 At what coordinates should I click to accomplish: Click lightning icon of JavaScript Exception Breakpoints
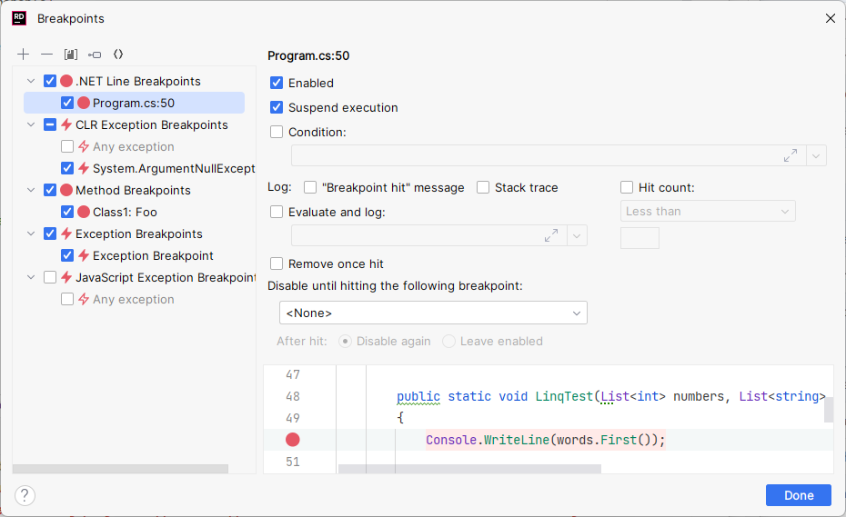point(66,277)
